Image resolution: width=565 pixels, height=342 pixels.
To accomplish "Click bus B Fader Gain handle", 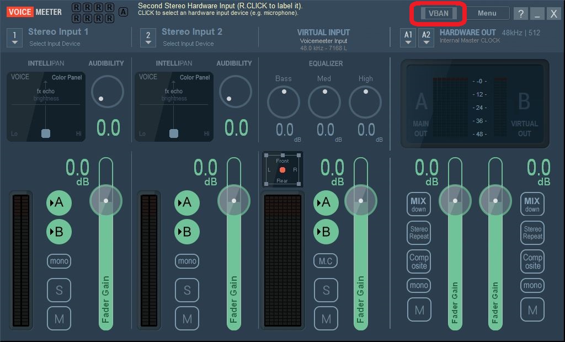I will (495, 201).
